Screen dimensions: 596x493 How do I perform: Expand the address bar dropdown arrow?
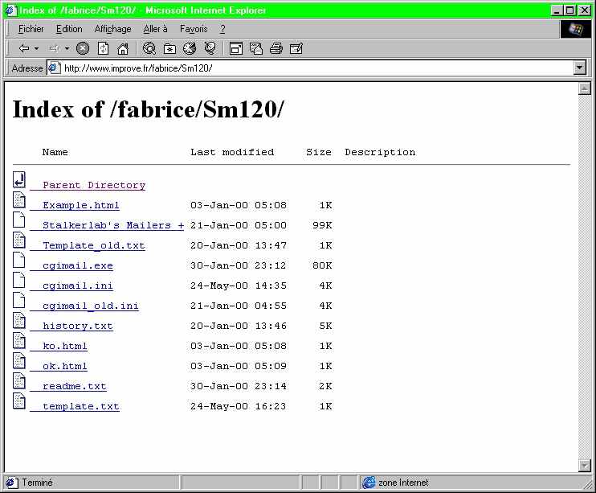pyautogui.click(x=579, y=68)
